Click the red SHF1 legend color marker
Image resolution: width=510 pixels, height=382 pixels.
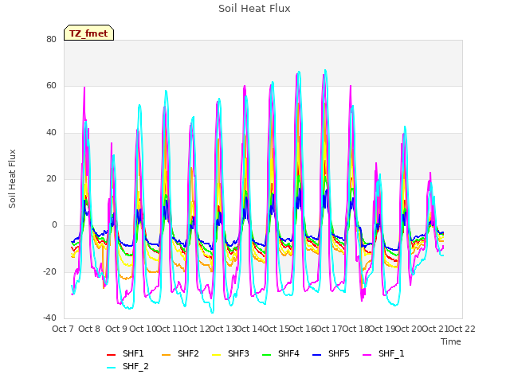tap(112, 355)
